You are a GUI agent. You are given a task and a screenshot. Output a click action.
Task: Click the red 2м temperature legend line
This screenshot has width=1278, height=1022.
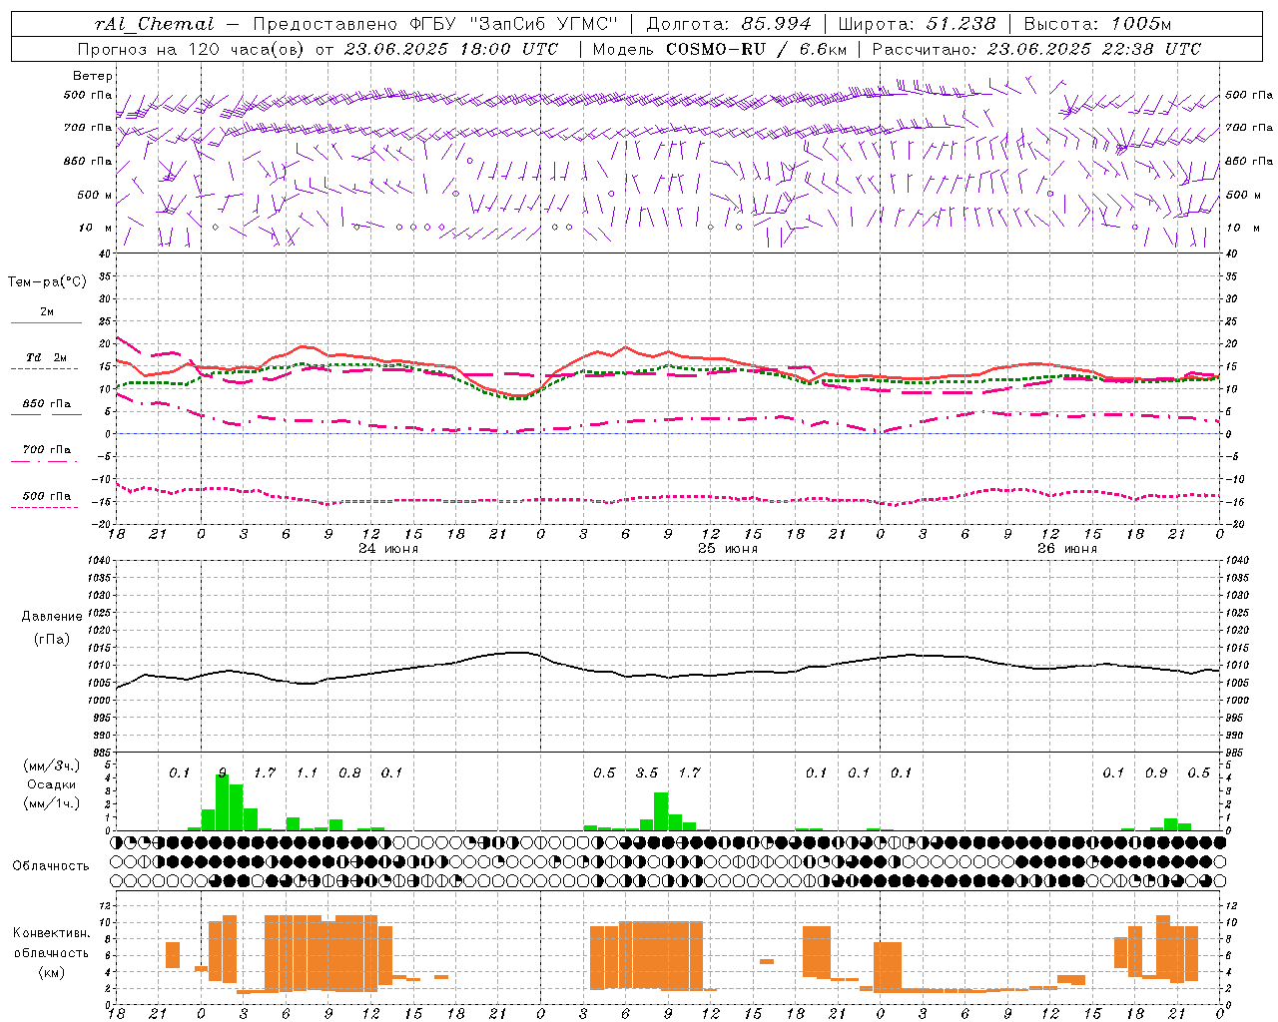click(x=46, y=322)
